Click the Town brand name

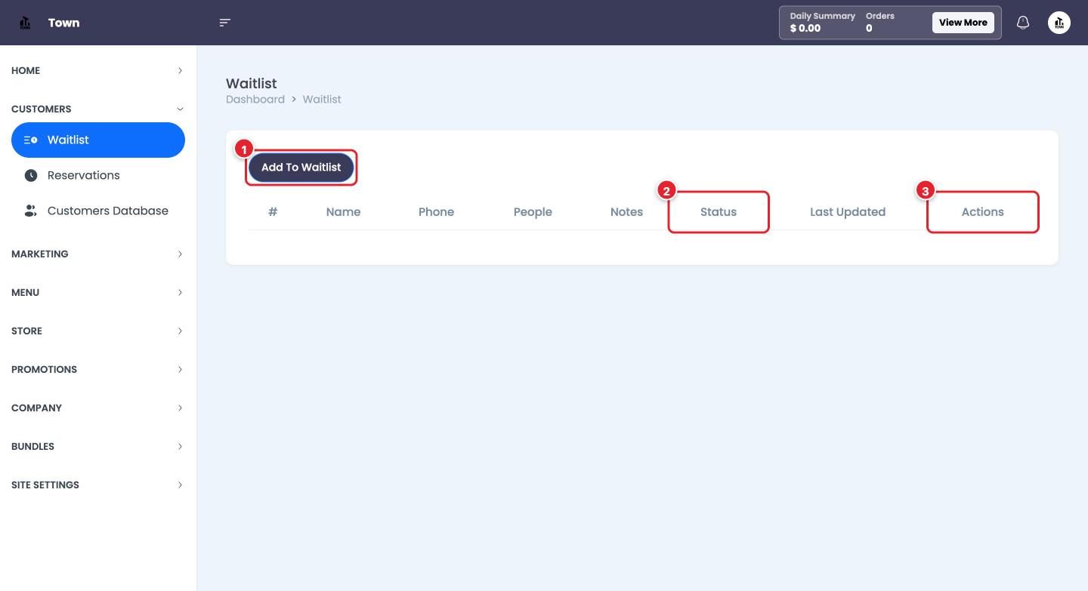tap(63, 23)
